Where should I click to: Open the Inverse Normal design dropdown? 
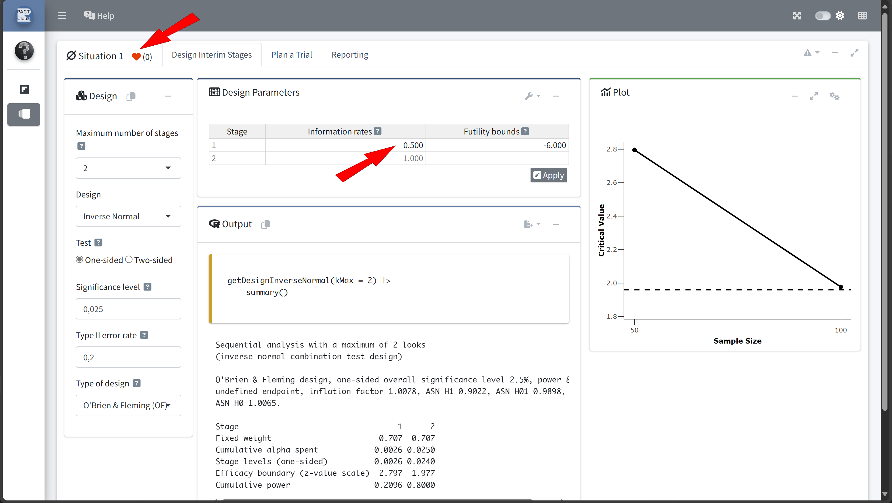(128, 216)
